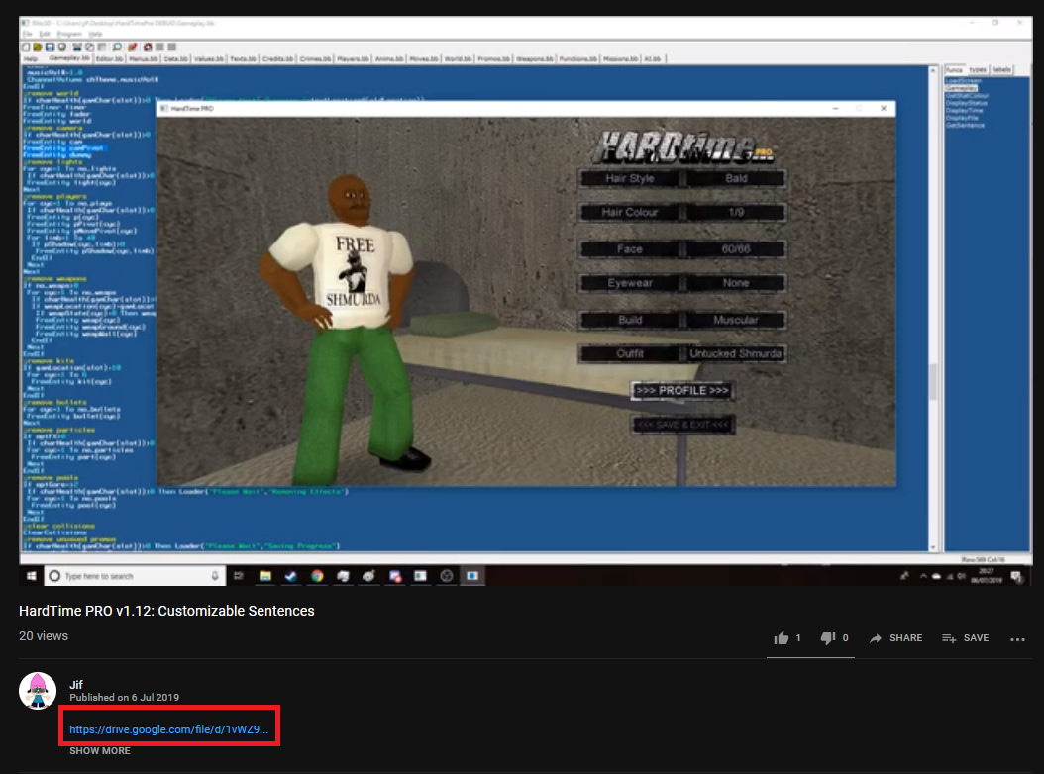This screenshot has width=1044, height=774.
Task: Click the Find magnifier icon in IDE toolbar
Action: click(x=117, y=48)
